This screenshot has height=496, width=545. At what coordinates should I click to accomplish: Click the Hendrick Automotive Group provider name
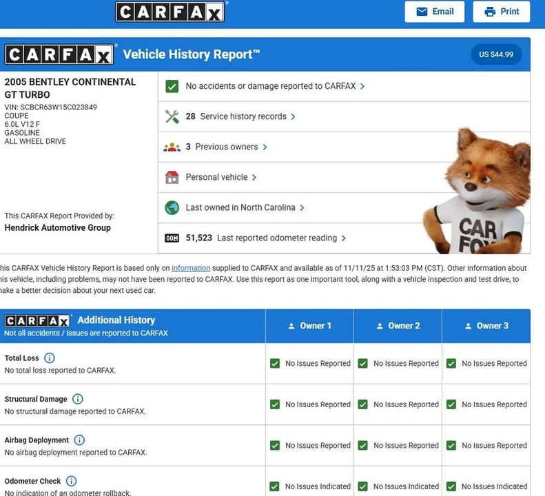tap(58, 227)
